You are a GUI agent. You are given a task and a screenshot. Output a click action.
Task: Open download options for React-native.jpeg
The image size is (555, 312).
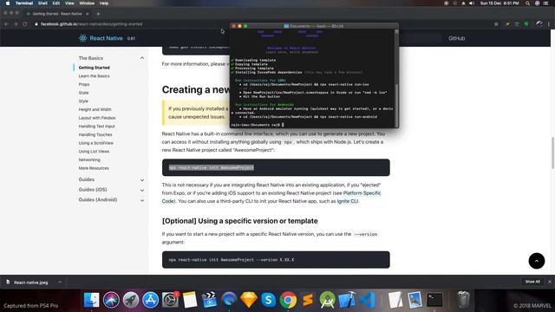pyautogui.click(x=60, y=282)
